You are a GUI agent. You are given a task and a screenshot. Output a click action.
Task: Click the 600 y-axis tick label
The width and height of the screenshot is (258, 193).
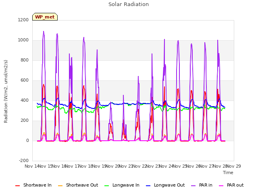pos(25,80)
